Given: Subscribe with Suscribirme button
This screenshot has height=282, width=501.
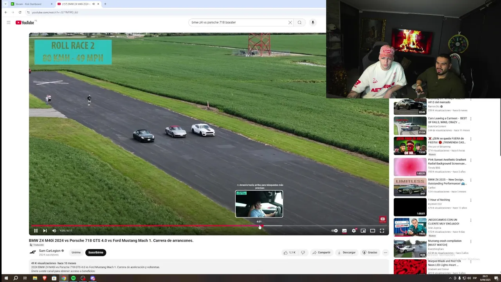Looking at the screenshot, I should coord(96,253).
